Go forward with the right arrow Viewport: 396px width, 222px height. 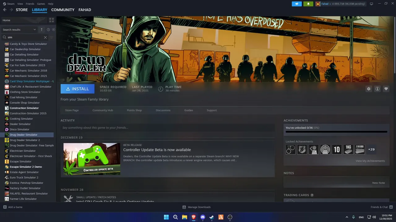coord(11,10)
